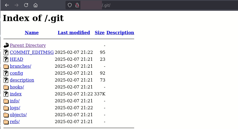Screen dimensions: 238x129
Task: Click the file icon beside index
Action: click(6, 94)
